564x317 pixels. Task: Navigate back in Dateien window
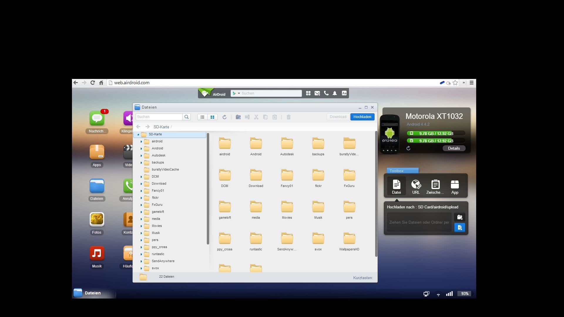138,127
